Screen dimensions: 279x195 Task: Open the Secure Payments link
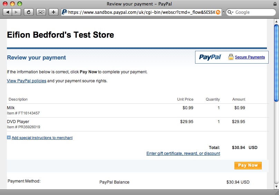pos(250,57)
